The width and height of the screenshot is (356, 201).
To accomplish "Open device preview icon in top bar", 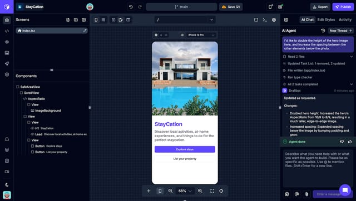I will point(270,7).
